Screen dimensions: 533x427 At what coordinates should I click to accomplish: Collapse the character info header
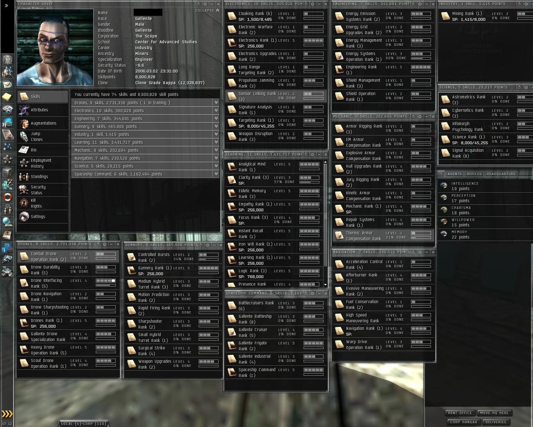pyautogui.click(x=207, y=10)
